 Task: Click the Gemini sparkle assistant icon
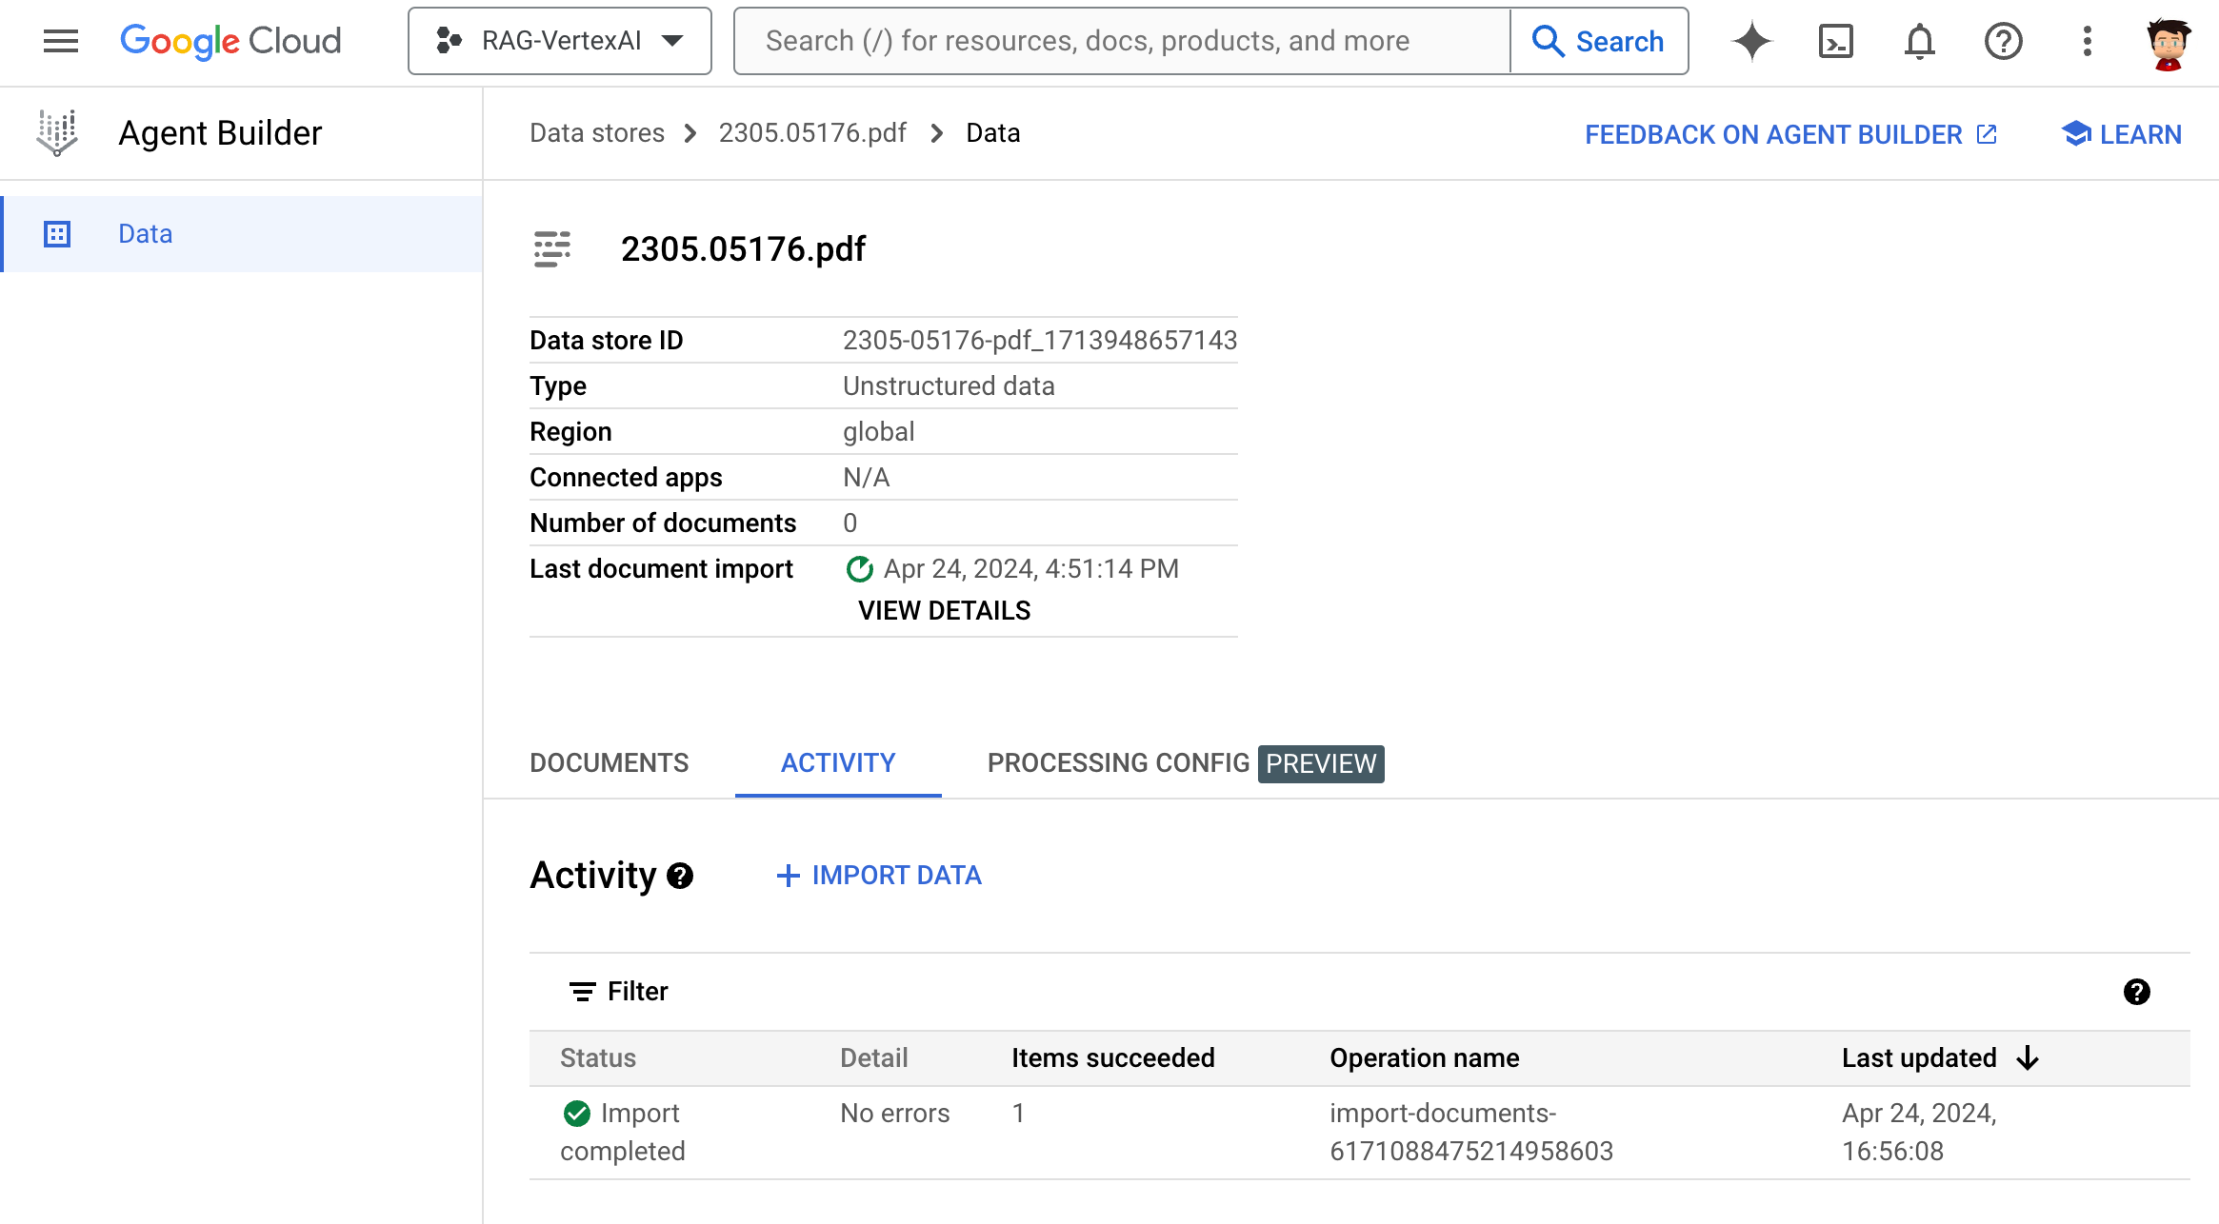tap(1751, 41)
